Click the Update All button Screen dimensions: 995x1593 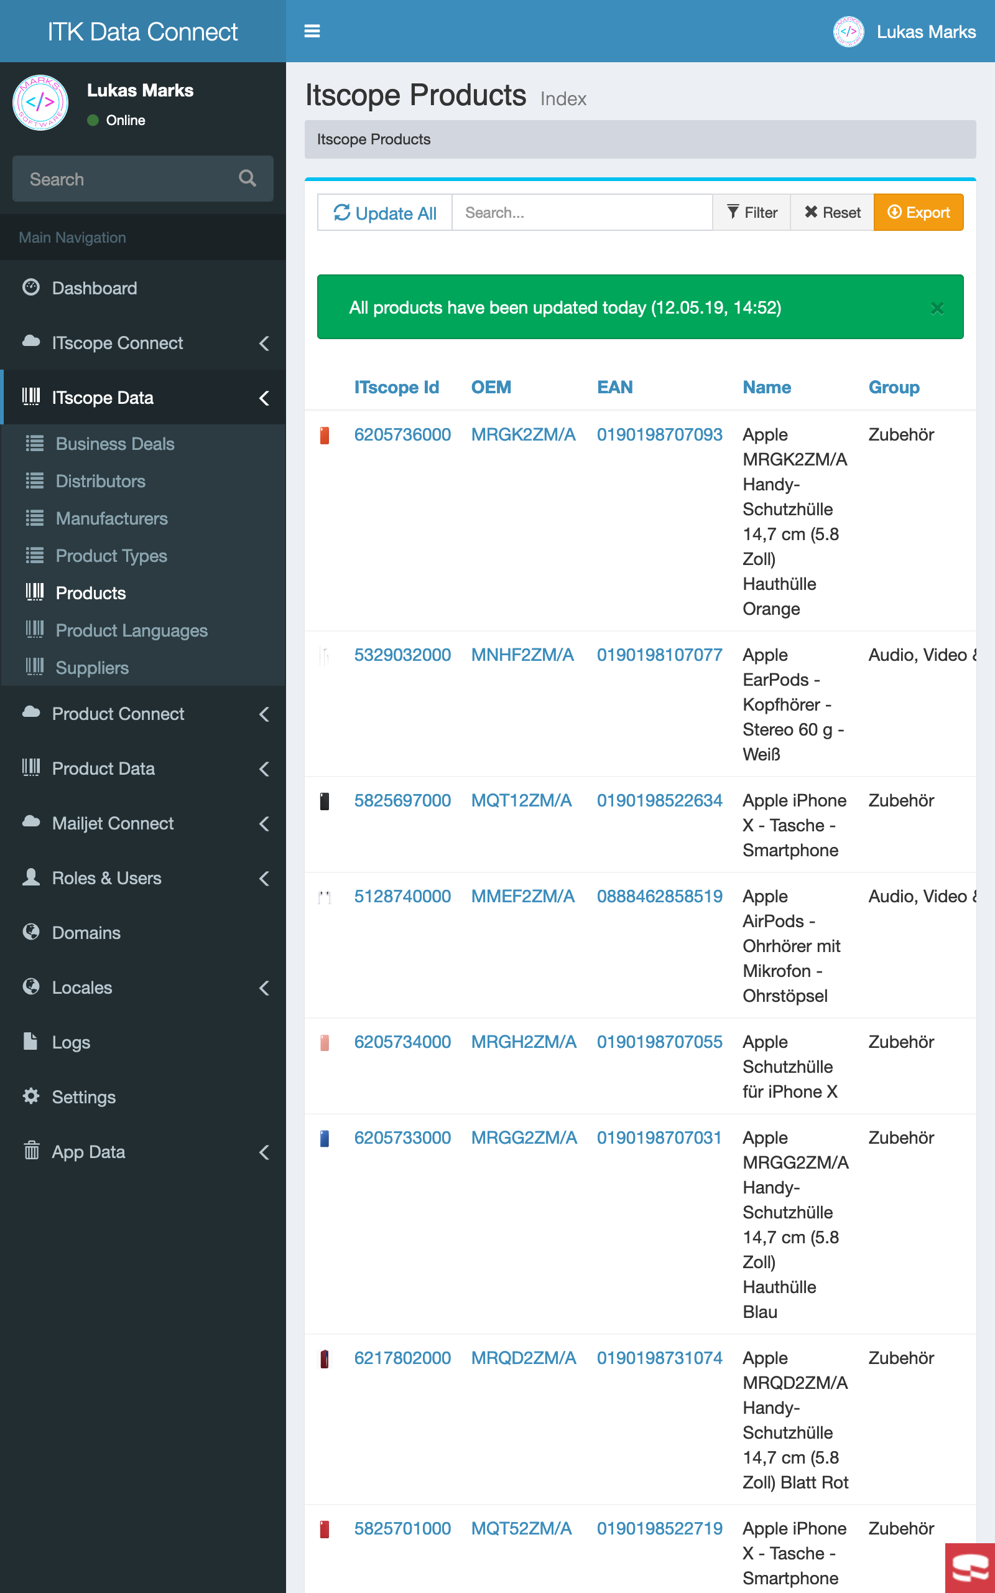pos(385,213)
